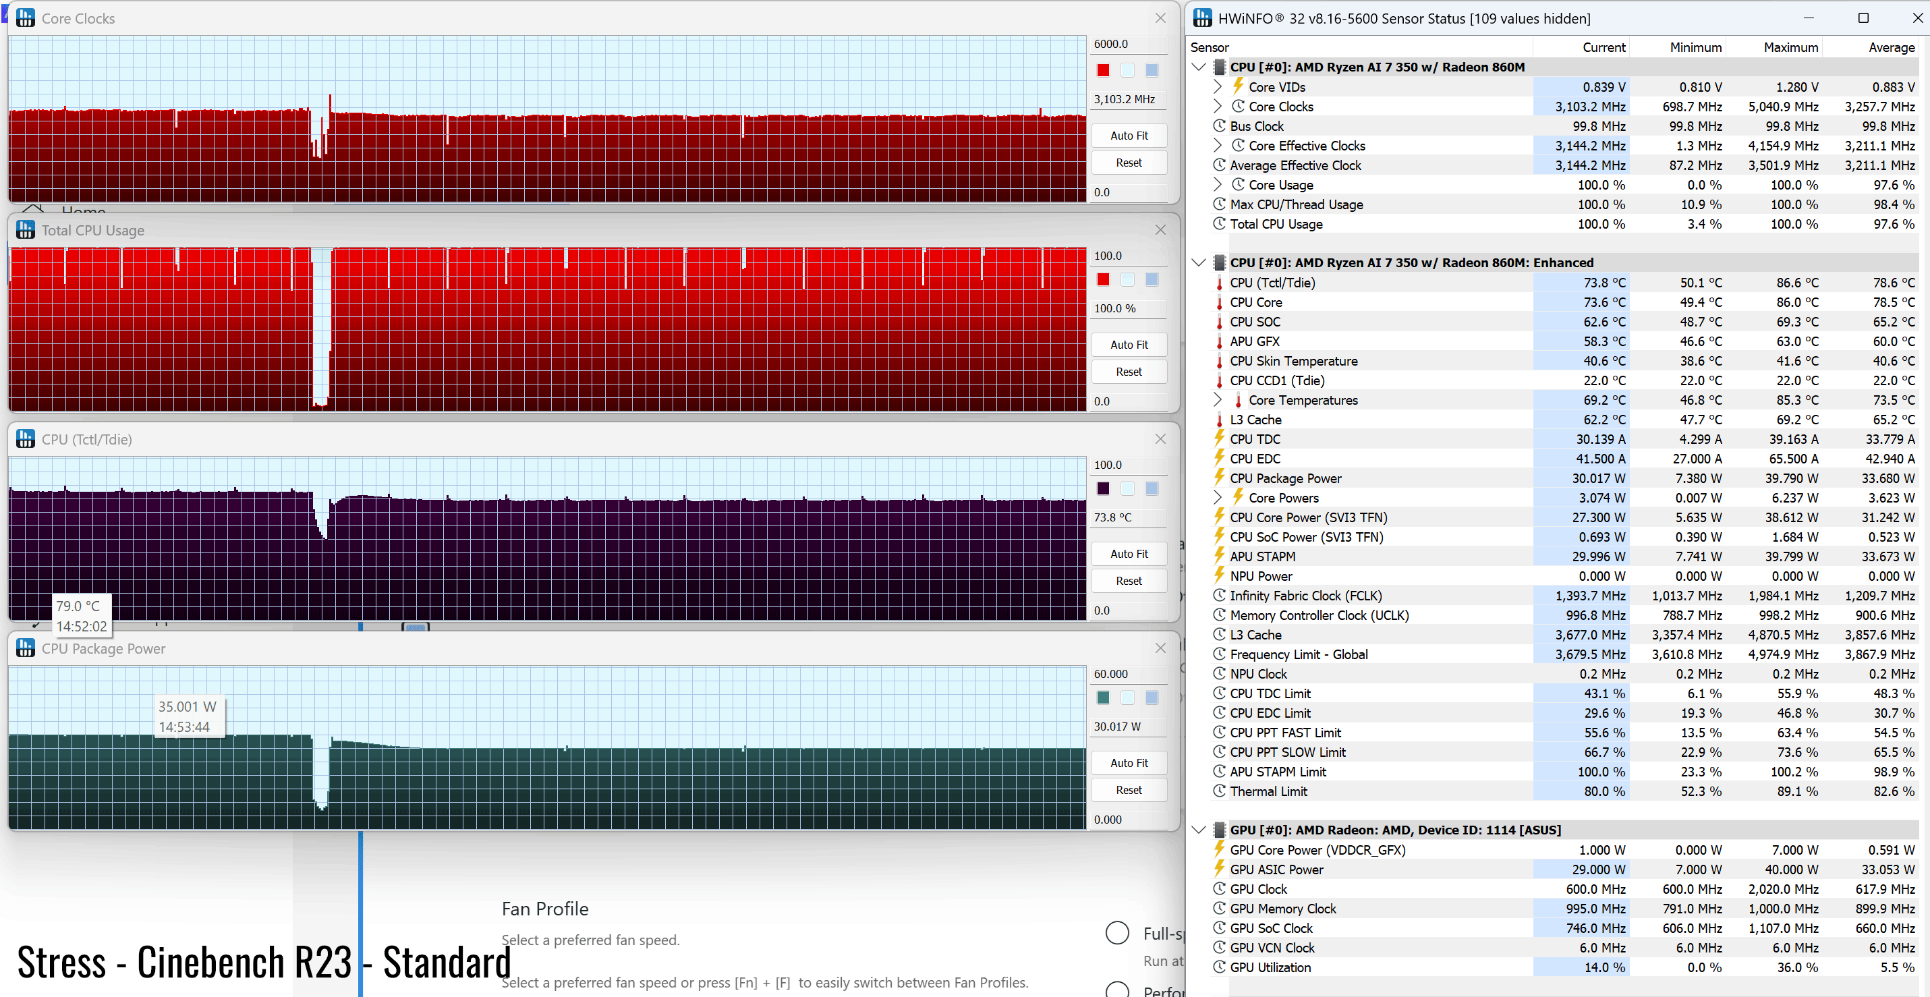The image size is (1930, 997).
Task: Click the thermometer icon beside CPU (Tctl/Tdie) sensor row
Action: 1220,283
